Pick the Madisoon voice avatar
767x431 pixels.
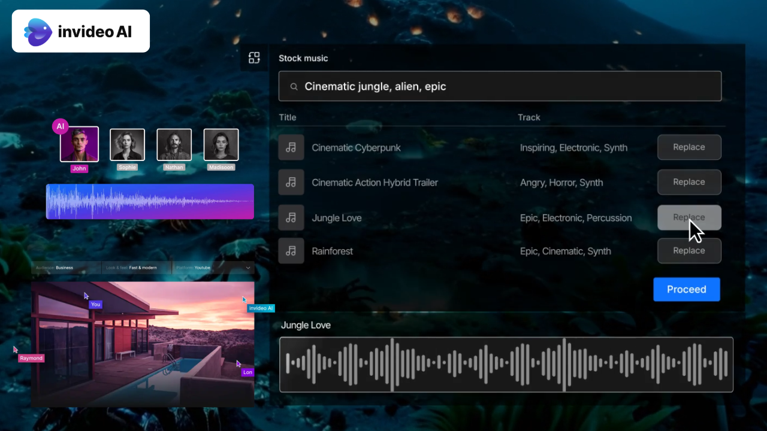(221, 145)
